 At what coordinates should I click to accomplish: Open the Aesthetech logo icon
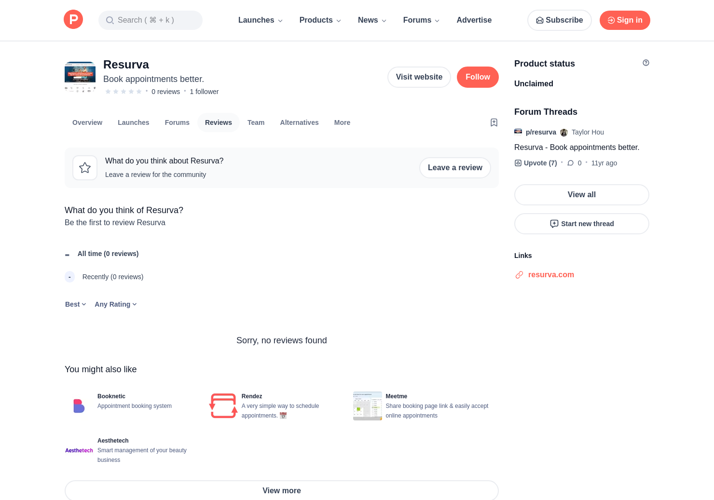(x=79, y=450)
